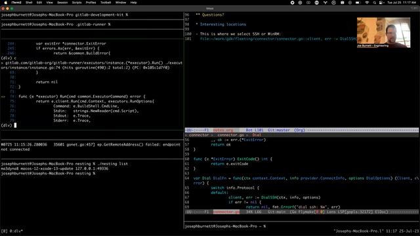
Task: Click the 'Stdout: e.Trace,' line
Action: coord(72,116)
